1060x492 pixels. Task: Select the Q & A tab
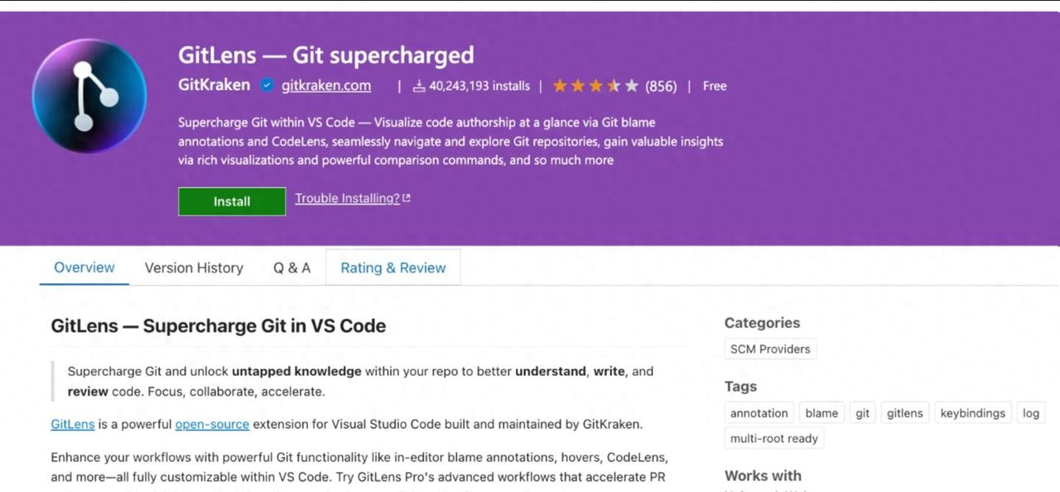[292, 268]
